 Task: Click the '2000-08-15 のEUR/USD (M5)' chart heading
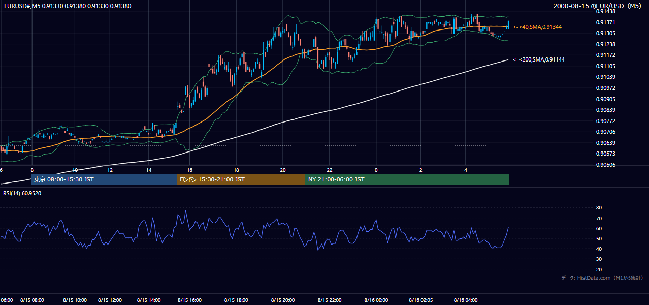[x=598, y=6]
